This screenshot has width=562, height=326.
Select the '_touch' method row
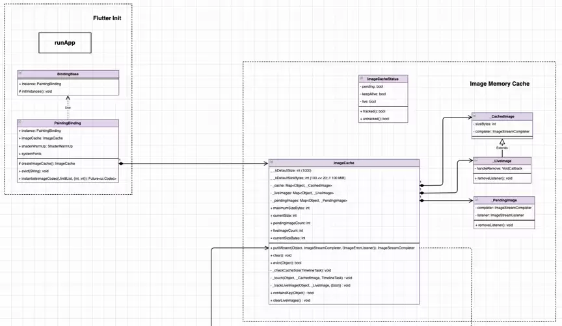[x=344, y=278]
